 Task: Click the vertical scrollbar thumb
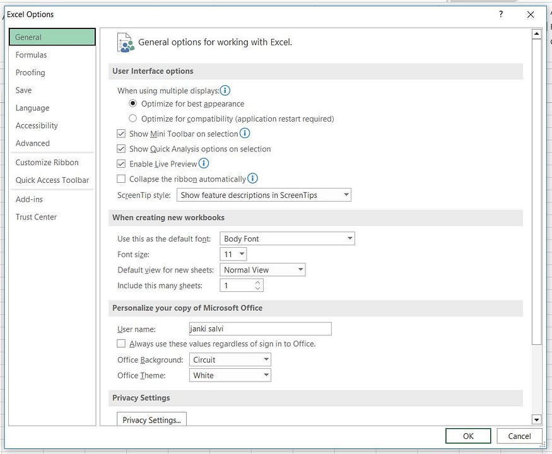536,192
